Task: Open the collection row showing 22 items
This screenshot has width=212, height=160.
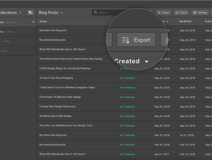Action: click(18, 22)
